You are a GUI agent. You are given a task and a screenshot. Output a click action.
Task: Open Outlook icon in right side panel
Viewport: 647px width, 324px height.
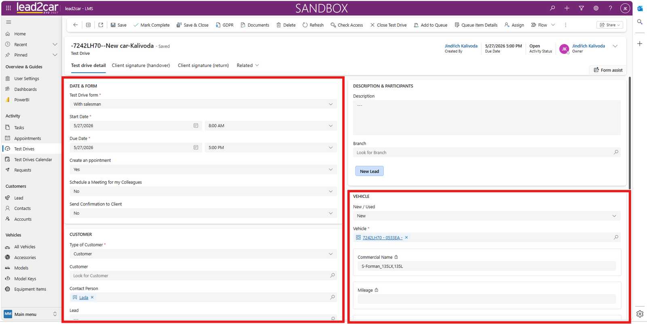[640, 8]
